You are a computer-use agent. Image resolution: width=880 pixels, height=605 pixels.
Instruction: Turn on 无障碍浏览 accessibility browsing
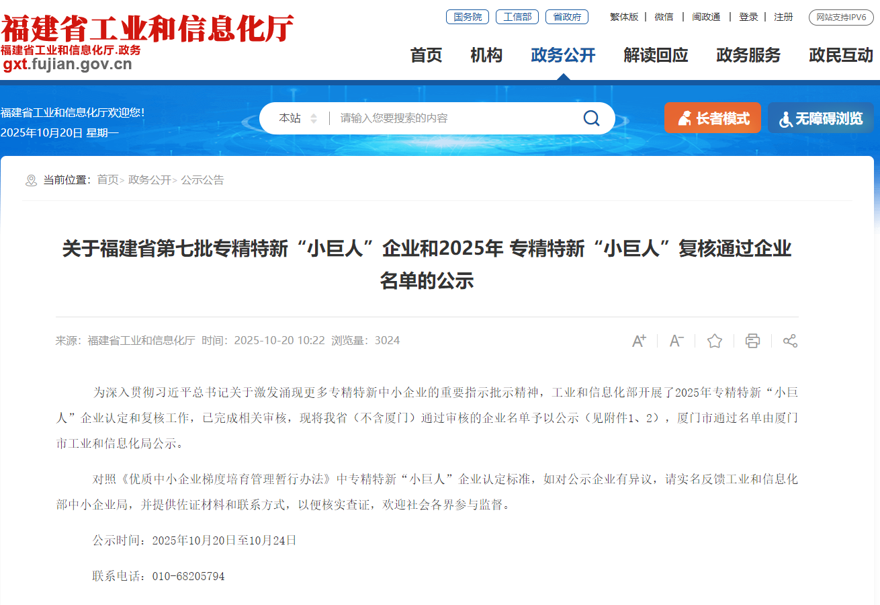[x=820, y=118]
